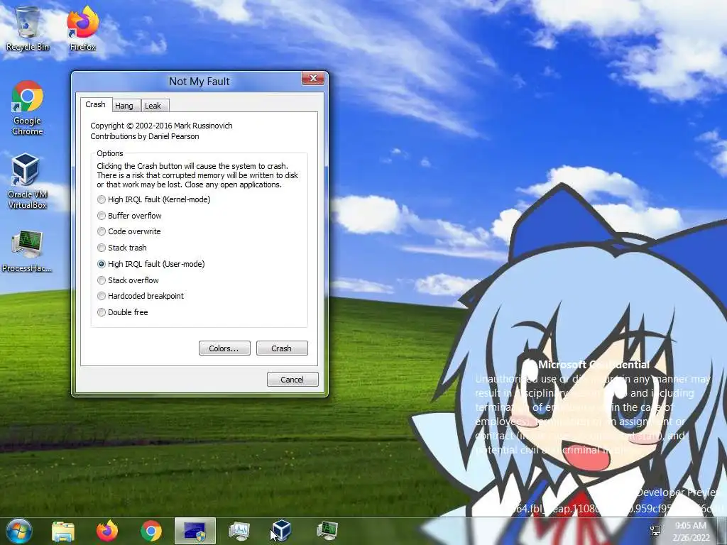Select the Buffer overflow option
727x545 pixels.
tap(129, 216)
